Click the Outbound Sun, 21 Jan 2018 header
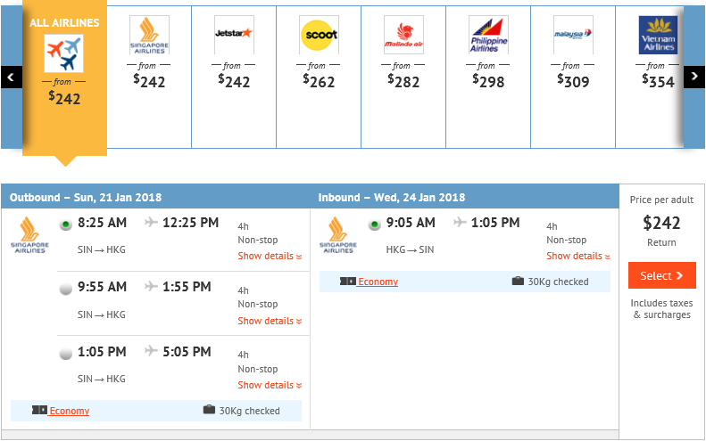706x441 pixels. pyautogui.click(x=86, y=198)
